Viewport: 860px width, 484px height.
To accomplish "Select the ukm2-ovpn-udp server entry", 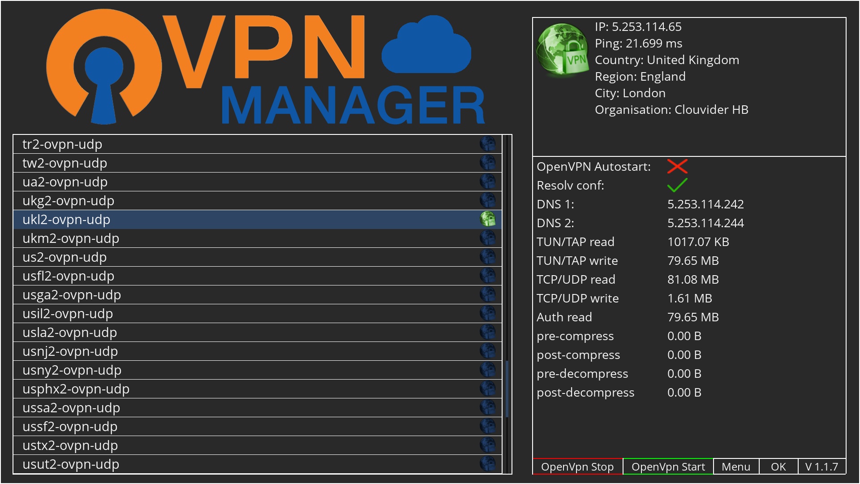I will pos(258,238).
